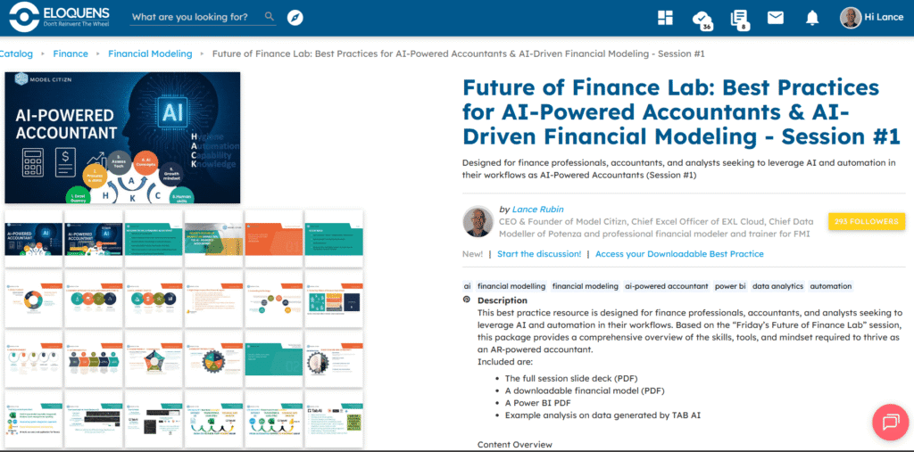Screen dimensions: 914x452
Task: Click 'A Power BI PDF' bullet text
Action: click(537, 403)
